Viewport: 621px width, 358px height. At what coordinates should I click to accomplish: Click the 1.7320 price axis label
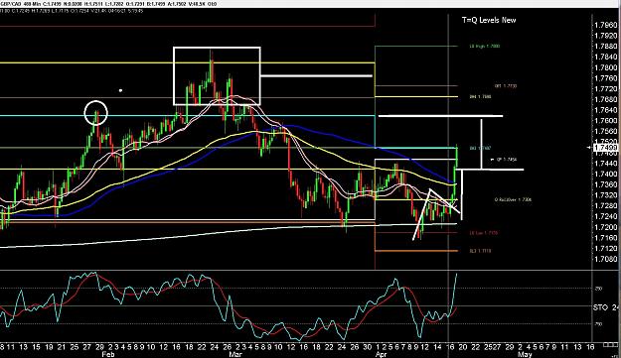[x=606, y=195]
